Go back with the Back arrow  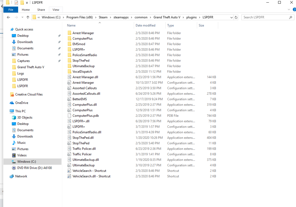coord(8,17)
